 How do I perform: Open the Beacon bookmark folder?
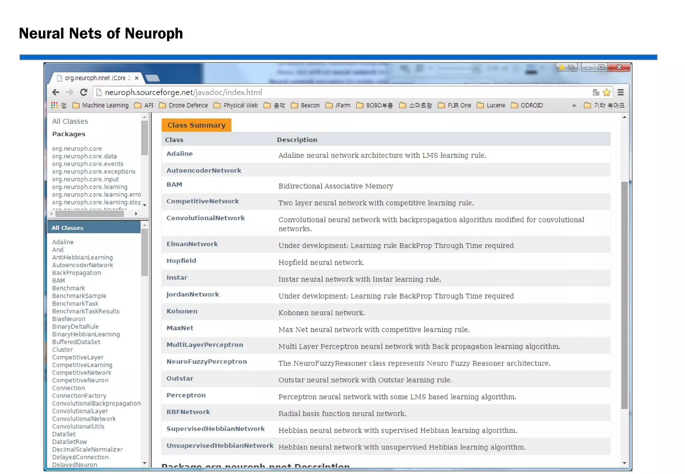(x=305, y=105)
